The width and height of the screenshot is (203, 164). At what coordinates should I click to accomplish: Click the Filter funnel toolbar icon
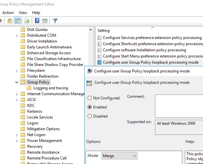pyautogui.click(x=55, y=20)
